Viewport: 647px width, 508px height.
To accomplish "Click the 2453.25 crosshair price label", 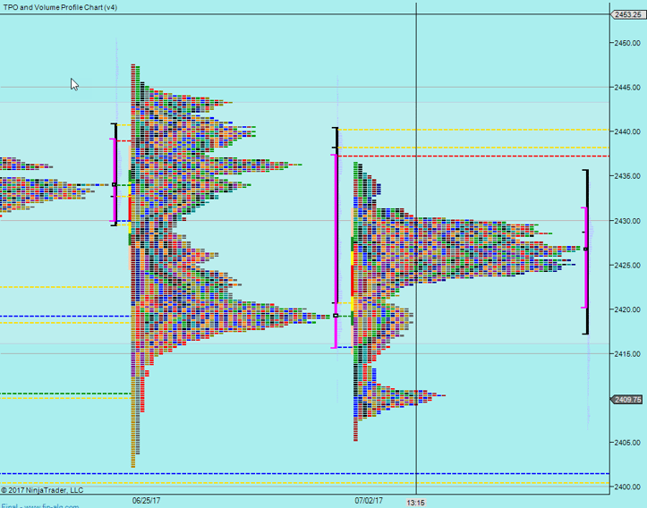I will pyautogui.click(x=627, y=14).
